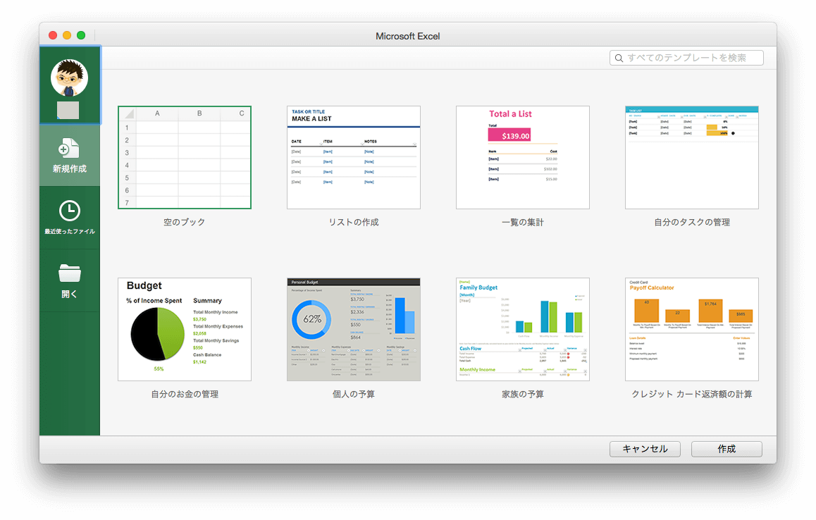The image size is (816, 520).
Task: Open the 最近使ったファイル clock icon
Action: [x=69, y=211]
